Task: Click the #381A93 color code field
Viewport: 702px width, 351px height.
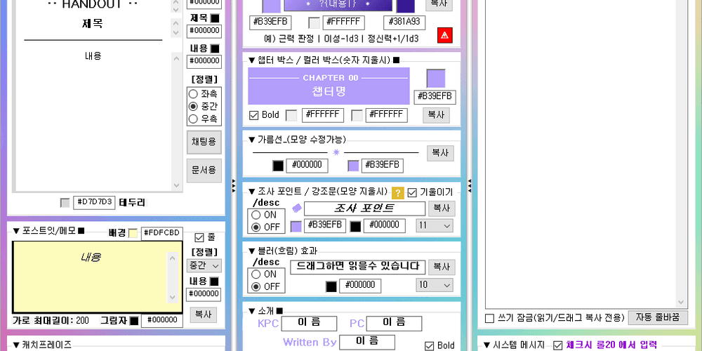Action: click(x=405, y=22)
